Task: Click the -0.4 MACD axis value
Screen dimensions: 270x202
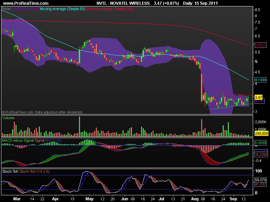Action: 258,161
